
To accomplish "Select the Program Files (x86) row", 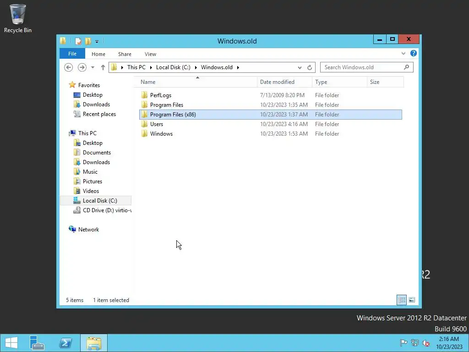I will [270, 114].
